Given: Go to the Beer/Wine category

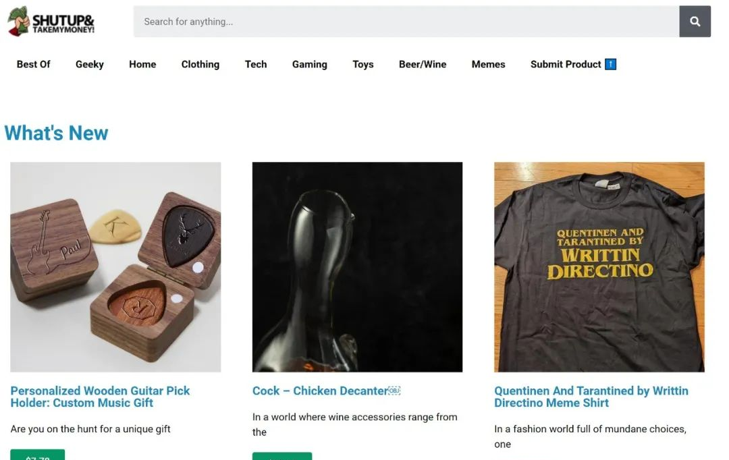Looking at the screenshot, I should point(423,64).
